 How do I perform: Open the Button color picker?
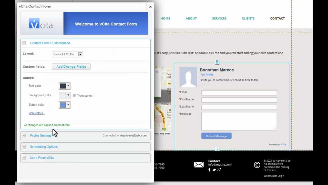click(x=65, y=105)
